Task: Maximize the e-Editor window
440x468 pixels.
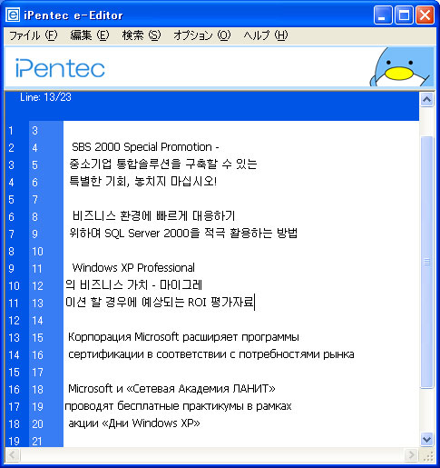Action: (x=404, y=15)
